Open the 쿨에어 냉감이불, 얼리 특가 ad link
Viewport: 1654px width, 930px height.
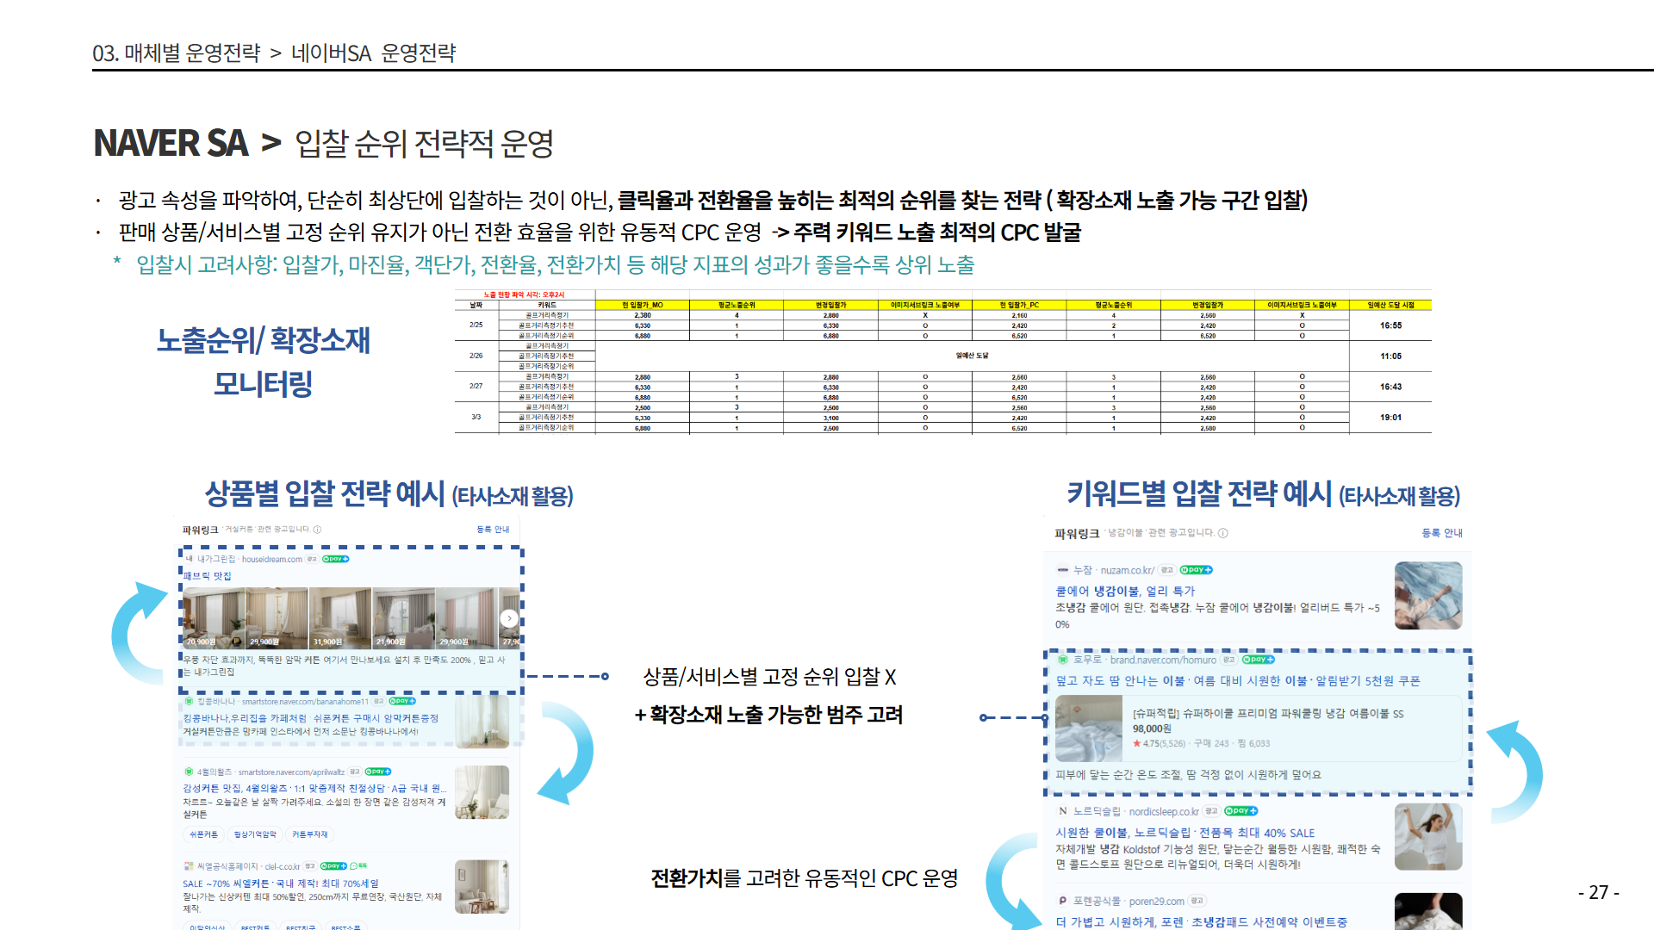tap(1125, 591)
